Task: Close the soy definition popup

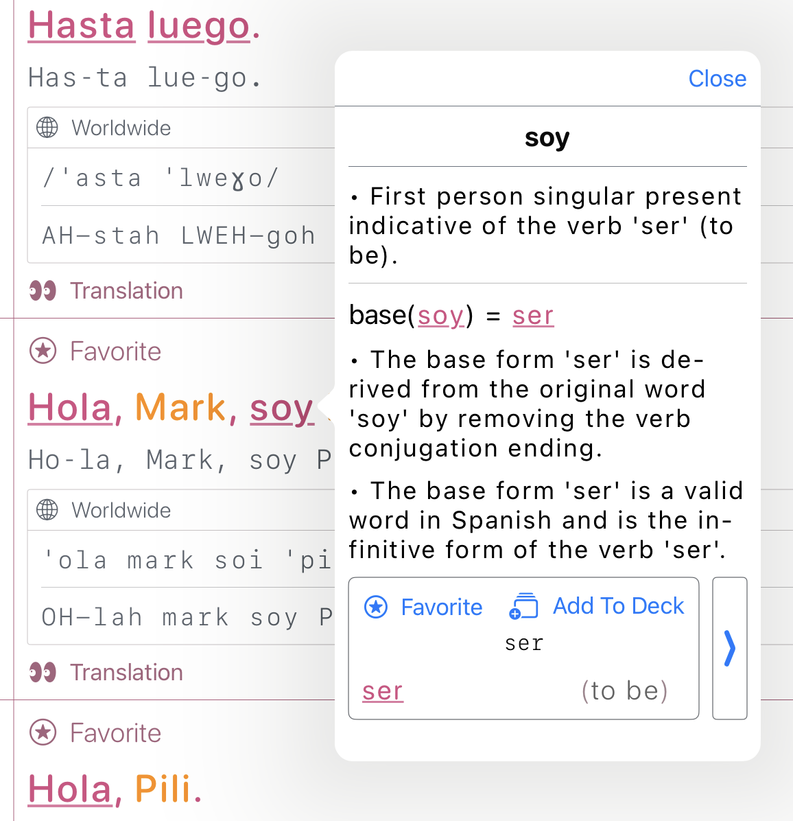Action: pyautogui.click(x=717, y=79)
